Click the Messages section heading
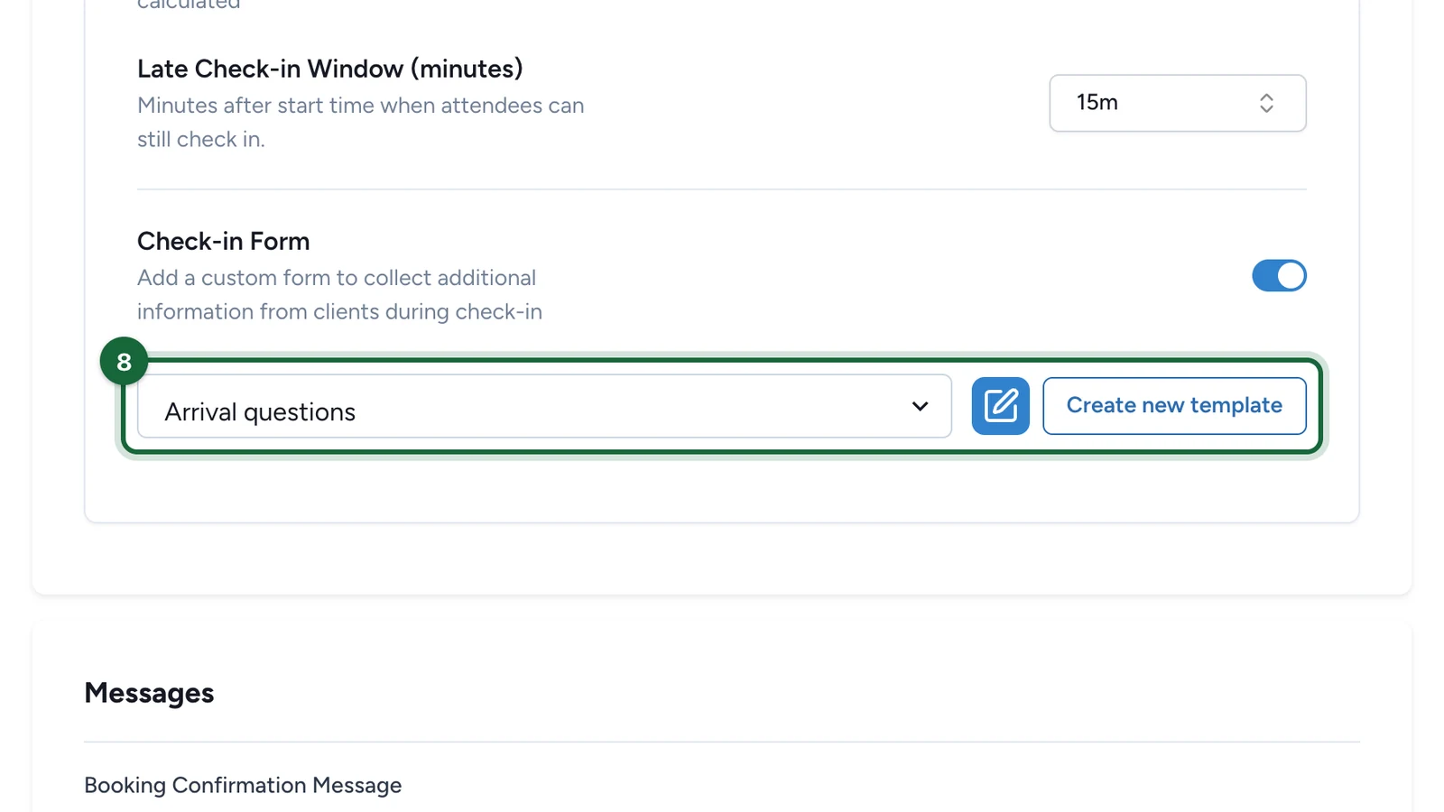 149,693
